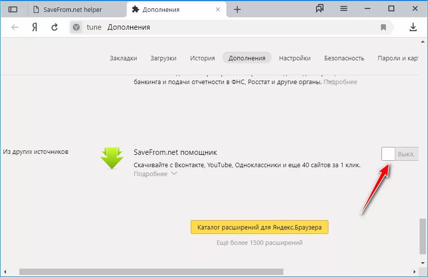The width and height of the screenshot is (428, 277).
Task: Click the vertical scrollbar thumb
Action: (423, 236)
